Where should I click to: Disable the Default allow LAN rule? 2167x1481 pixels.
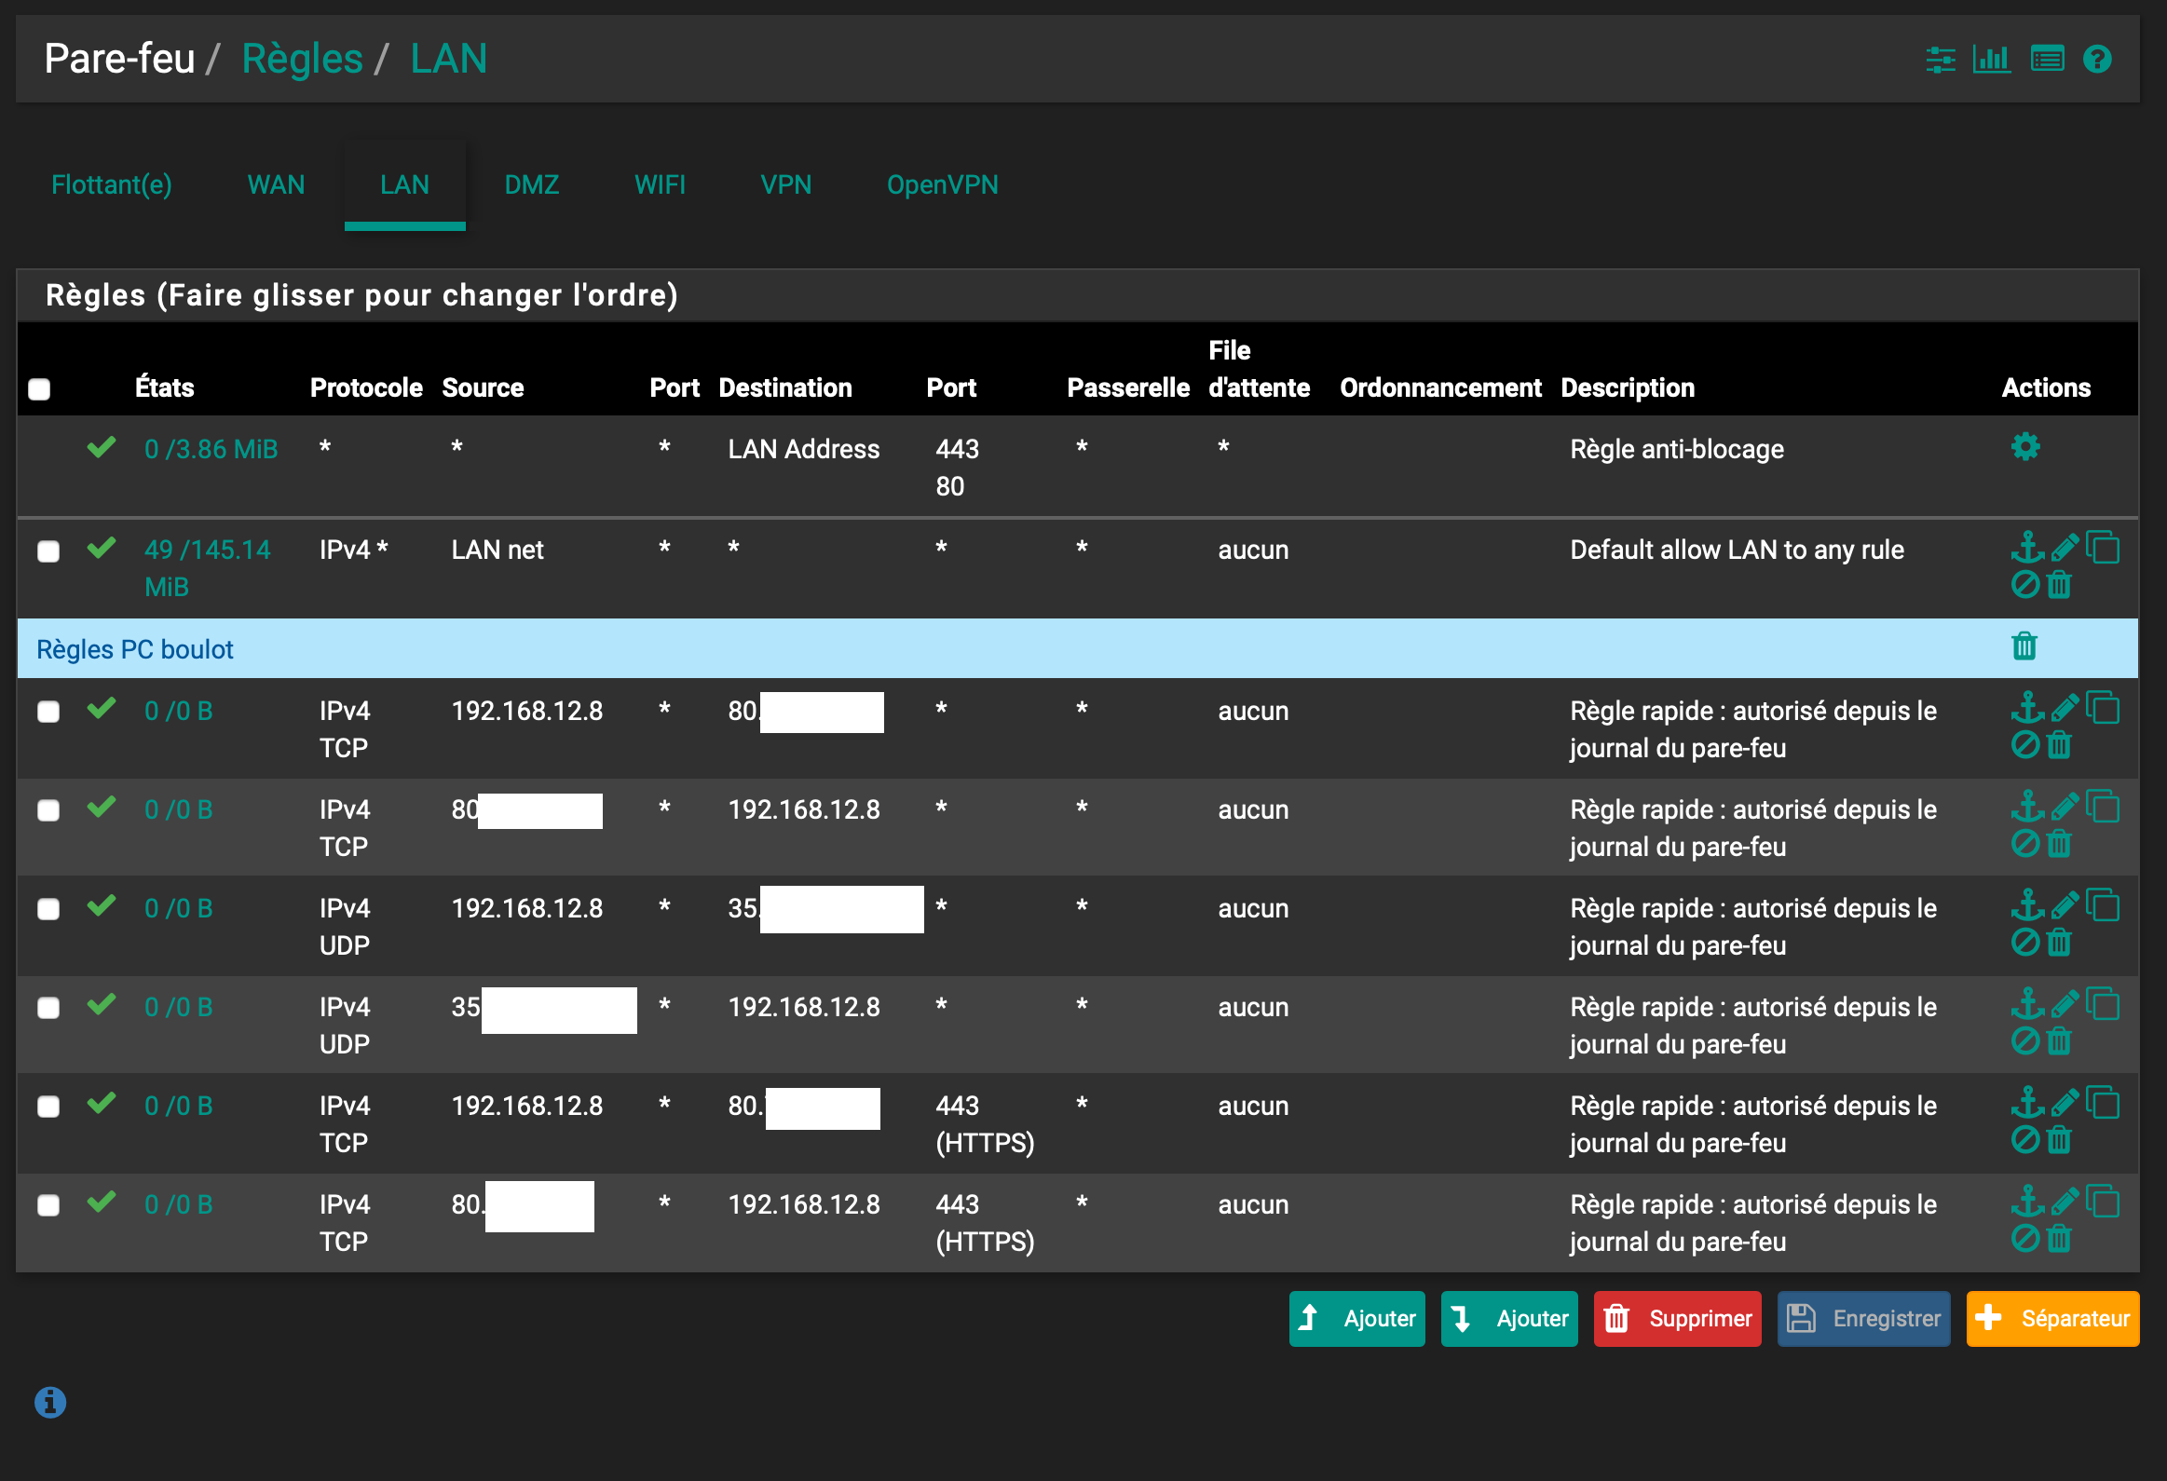pyautogui.click(x=2024, y=585)
